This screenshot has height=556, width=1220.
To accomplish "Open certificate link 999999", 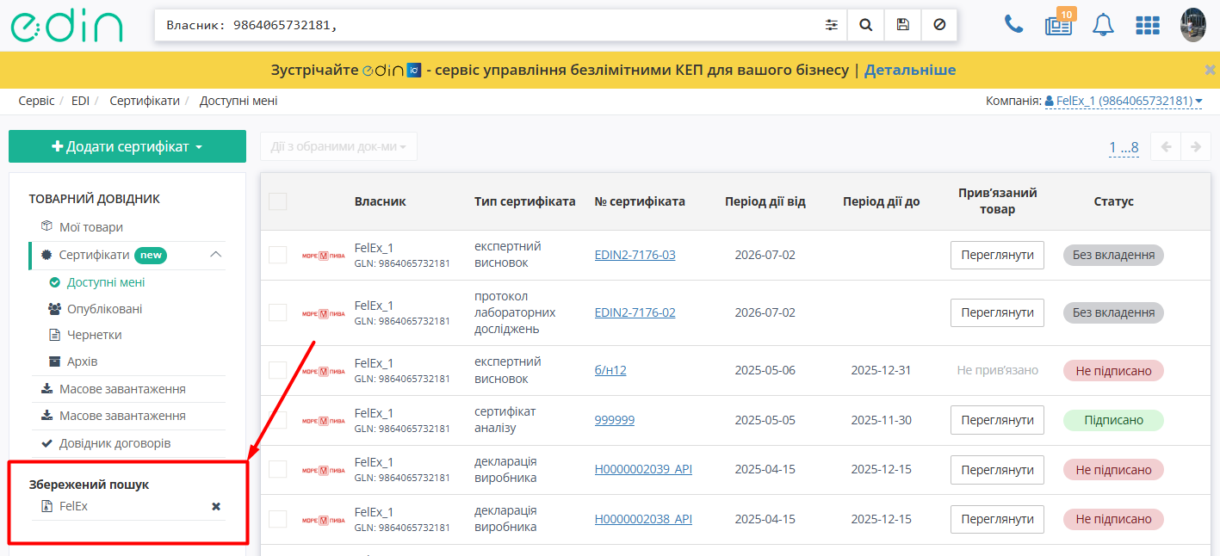I will click(615, 420).
